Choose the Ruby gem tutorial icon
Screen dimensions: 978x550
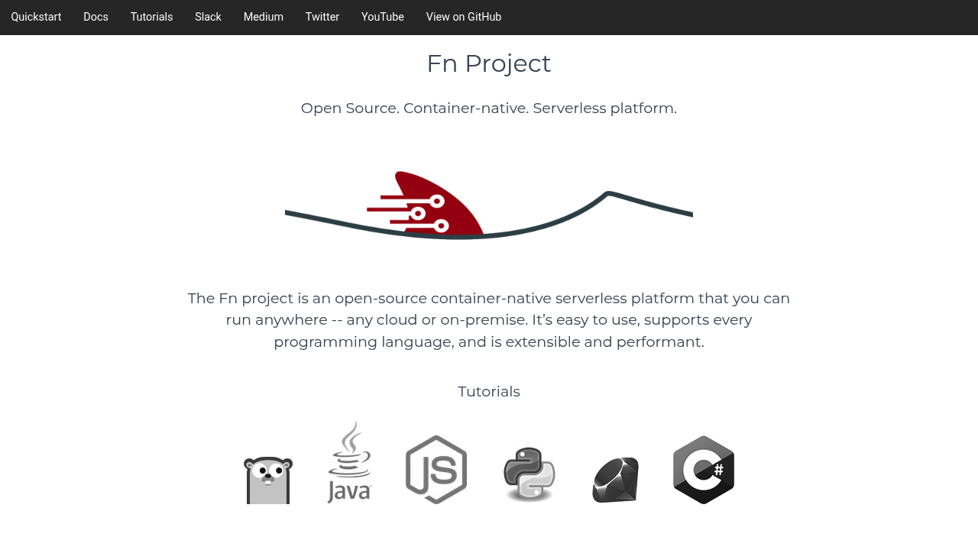point(616,480)
